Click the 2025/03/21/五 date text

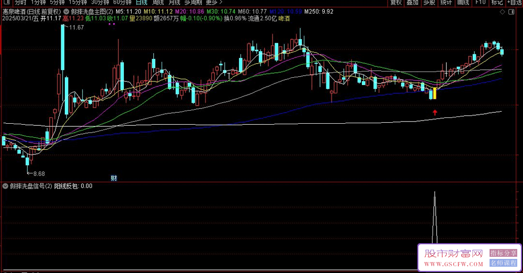(x=20, y=19)
